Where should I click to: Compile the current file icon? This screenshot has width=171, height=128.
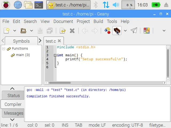107,31
